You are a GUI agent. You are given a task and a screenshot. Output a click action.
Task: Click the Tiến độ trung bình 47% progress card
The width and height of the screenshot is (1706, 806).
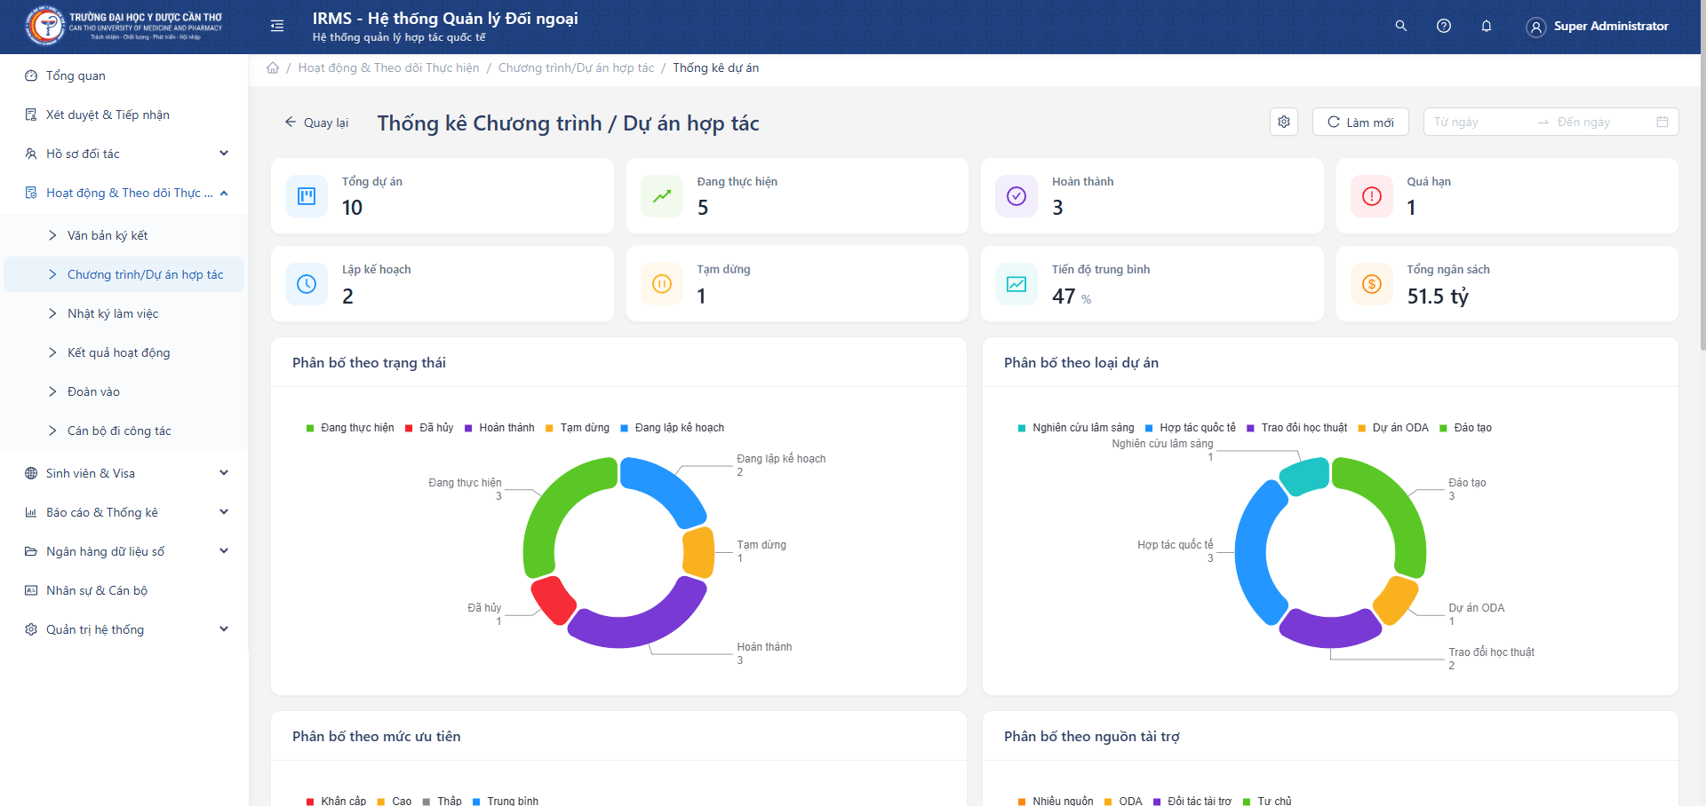(1152, 284)
